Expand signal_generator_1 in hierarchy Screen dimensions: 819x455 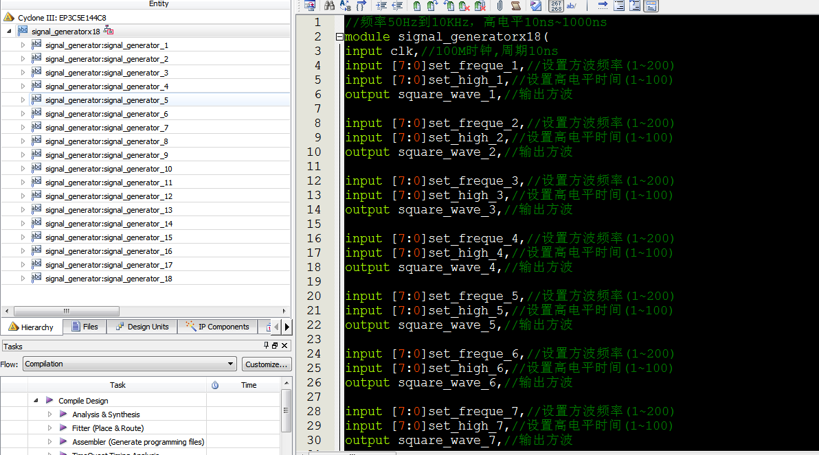pos(23,45)
